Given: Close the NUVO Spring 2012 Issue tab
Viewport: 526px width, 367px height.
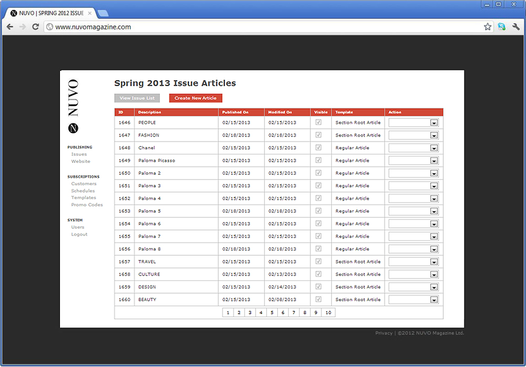Looking at the screenshot, I should coord(89,14).
